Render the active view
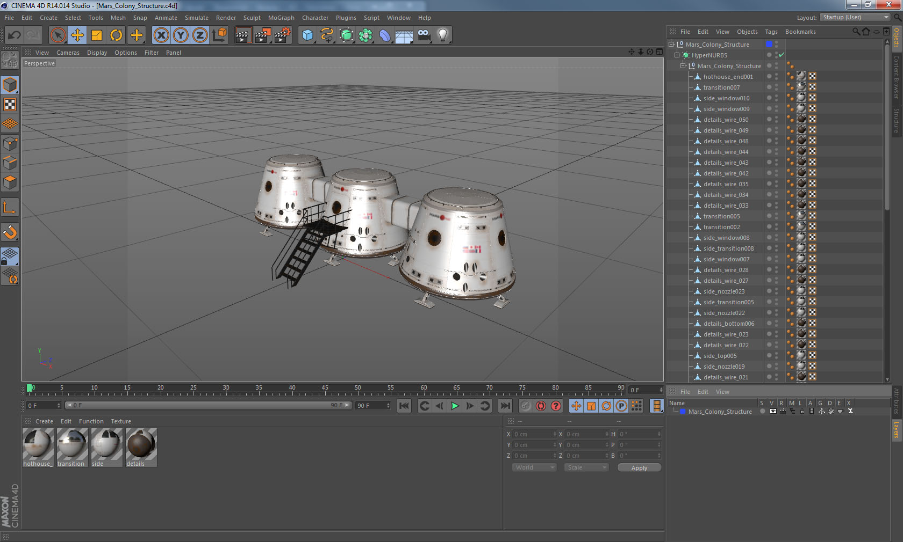 coord(243,35)
